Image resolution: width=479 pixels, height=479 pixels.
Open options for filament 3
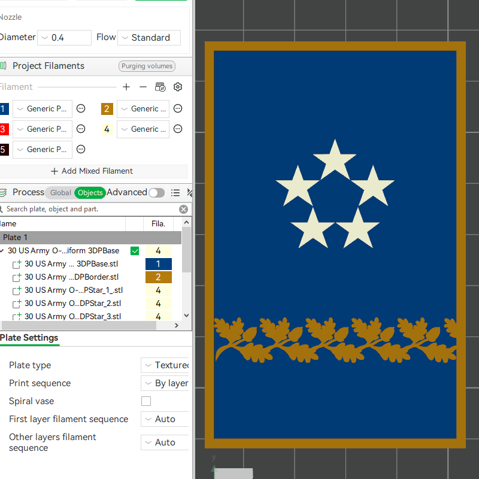[81, 129]
